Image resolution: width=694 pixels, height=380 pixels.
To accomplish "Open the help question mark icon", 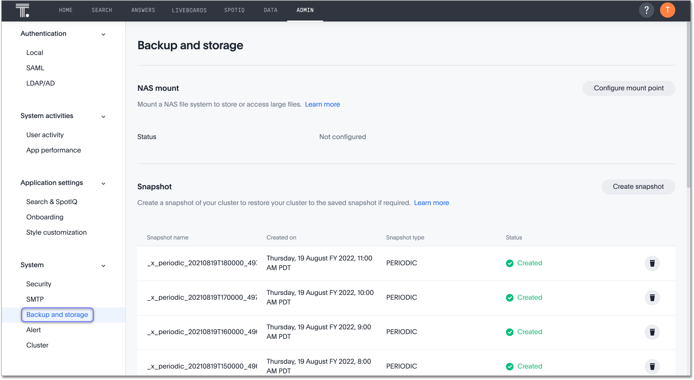I will tap(646, 10).
